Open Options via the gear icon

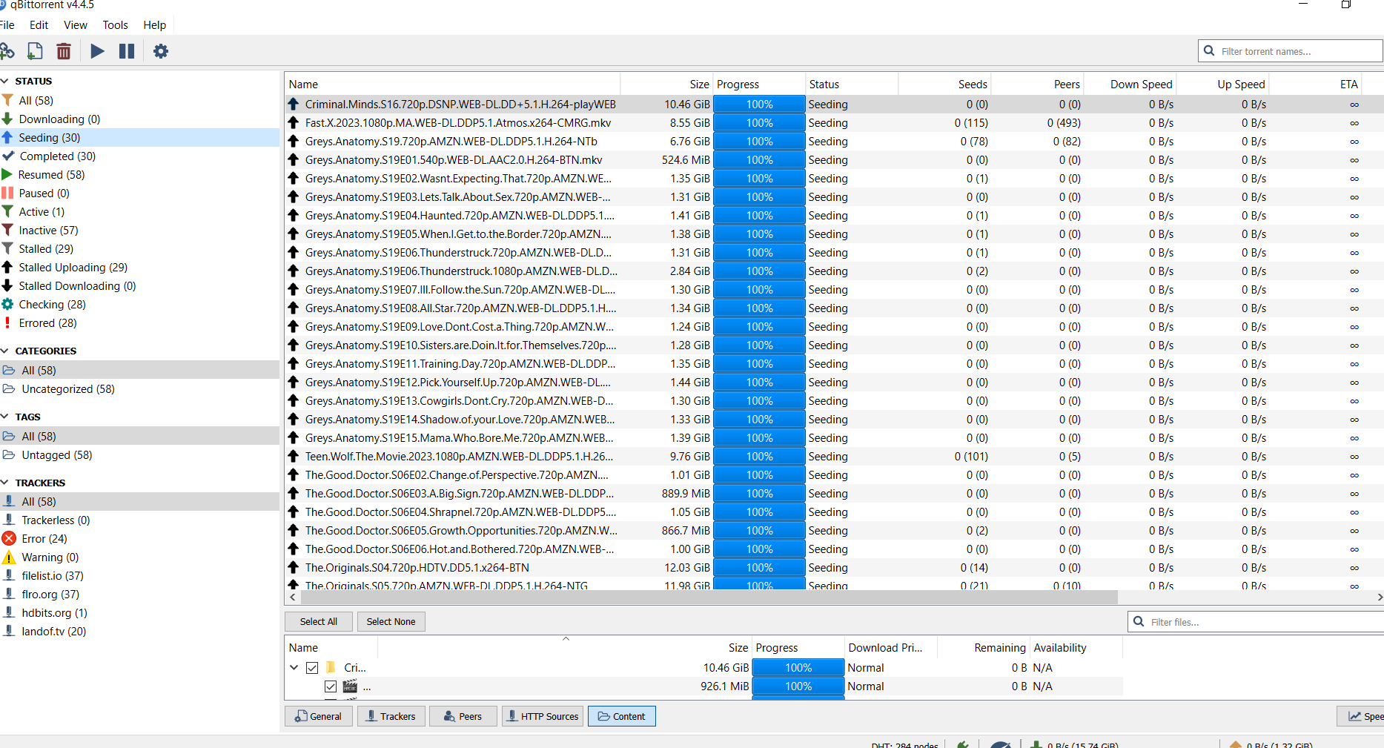pos(160,51)
